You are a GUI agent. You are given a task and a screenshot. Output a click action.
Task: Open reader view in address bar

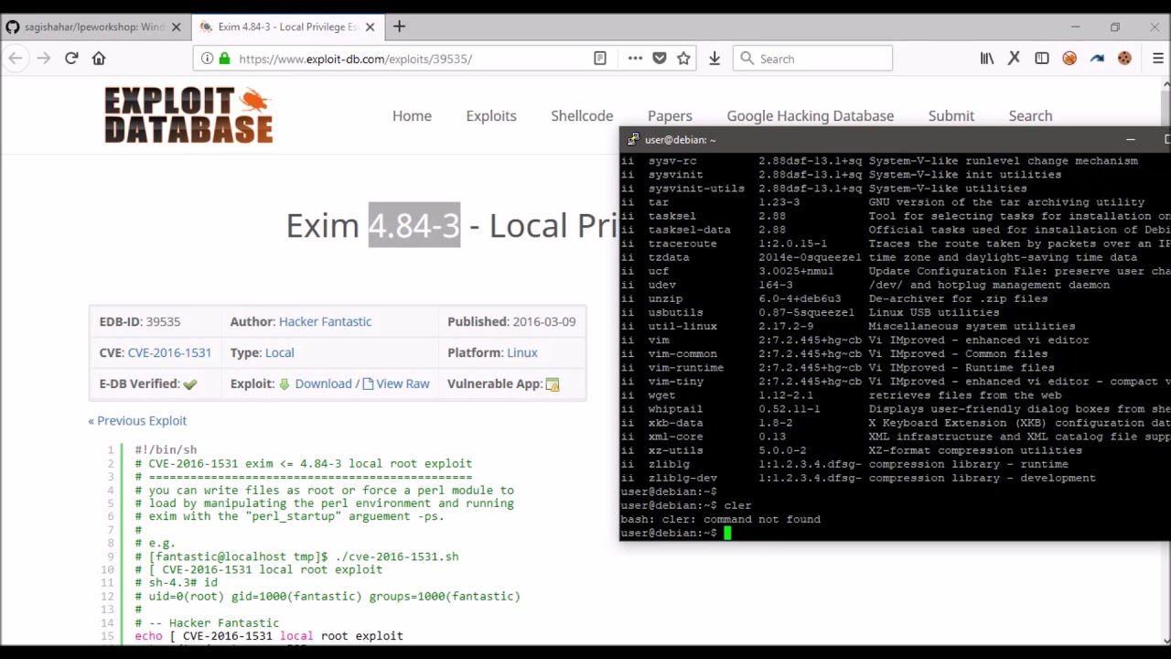tap(600, 59)
